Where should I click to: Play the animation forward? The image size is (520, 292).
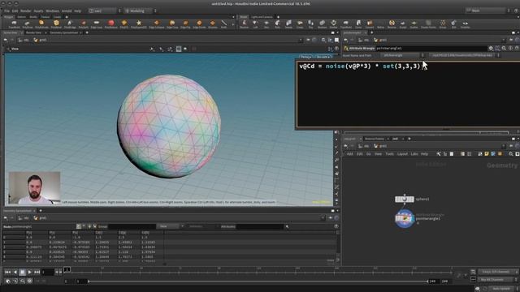[x=29, y=273]
